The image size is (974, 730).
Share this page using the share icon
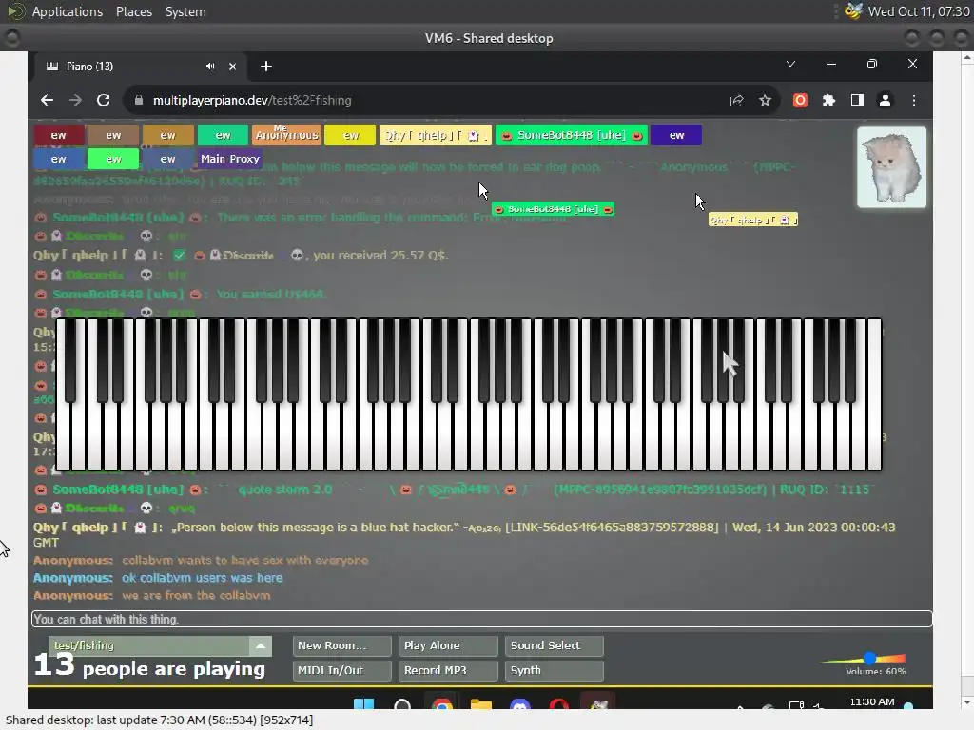click(737, 100)
